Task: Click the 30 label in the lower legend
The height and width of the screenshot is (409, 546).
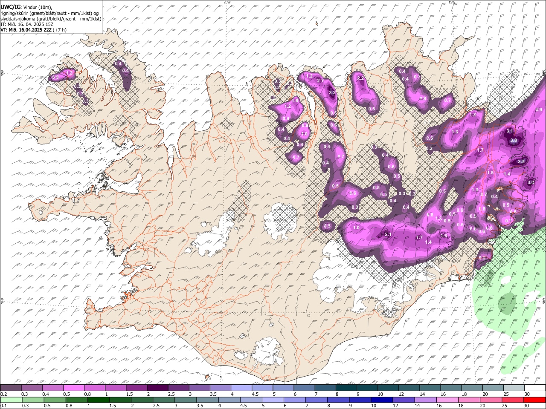Action: pyautogui.click(x=526, y=406)
